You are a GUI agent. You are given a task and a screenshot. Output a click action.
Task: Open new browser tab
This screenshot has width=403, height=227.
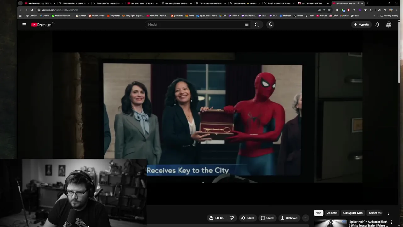[368, 3]
